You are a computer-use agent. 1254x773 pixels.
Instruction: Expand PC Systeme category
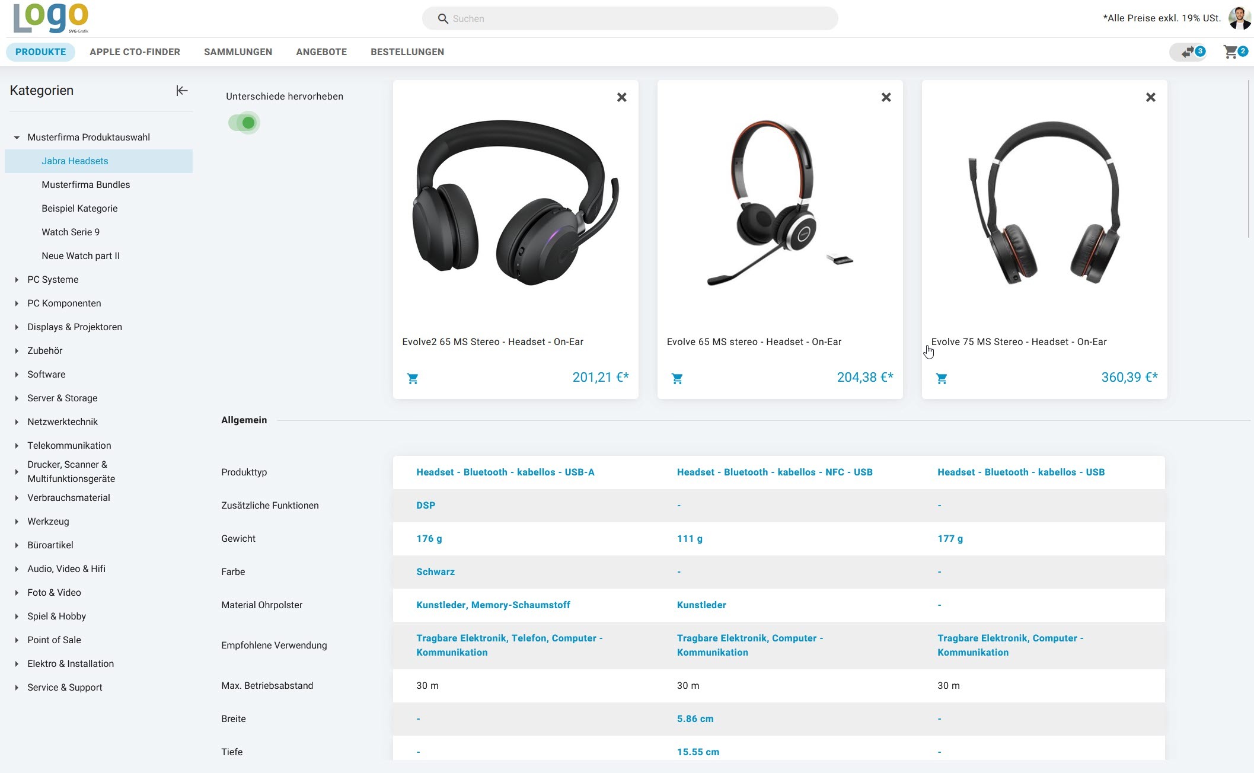tap(17, 280)
